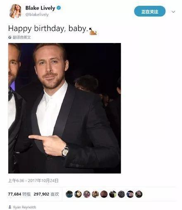Screen dimensions: 182x210
Task: Expand the tweet options chevron
Action: (173, 12)
